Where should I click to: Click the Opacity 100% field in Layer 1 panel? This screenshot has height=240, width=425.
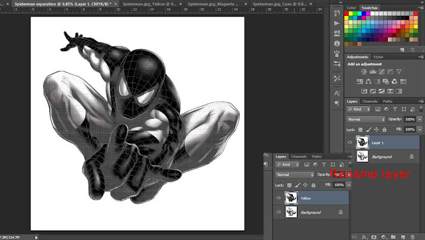tap(410, 119)
